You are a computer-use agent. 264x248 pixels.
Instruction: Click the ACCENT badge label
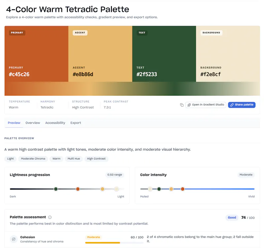pyautogui.click(x=80, y=33)
